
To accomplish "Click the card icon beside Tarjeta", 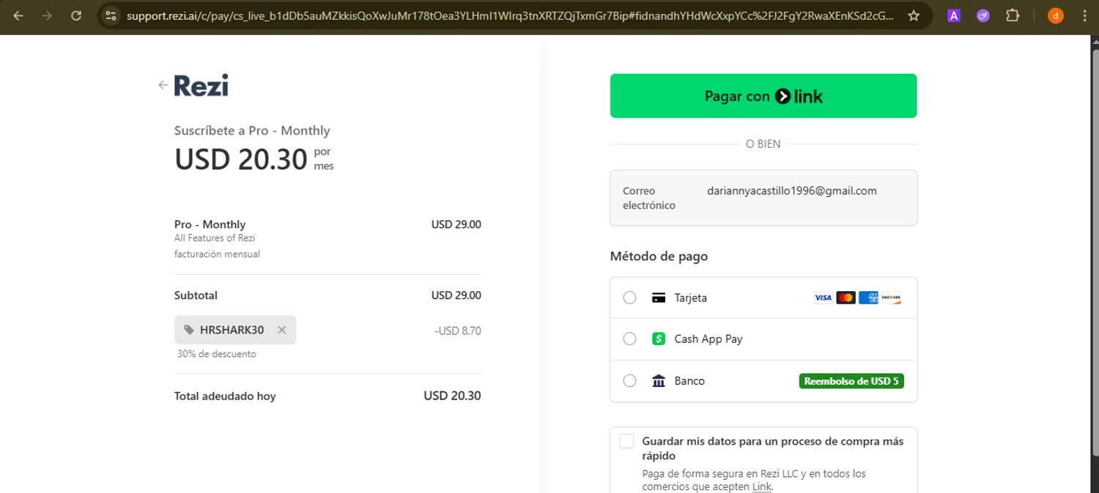I will click(659, 298).
